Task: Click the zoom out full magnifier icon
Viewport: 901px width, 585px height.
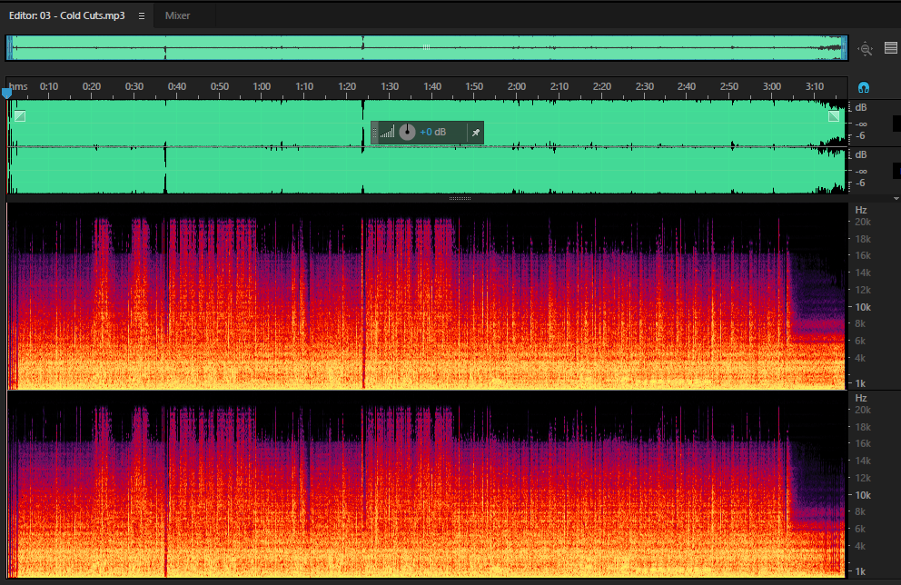Action: 866,49
